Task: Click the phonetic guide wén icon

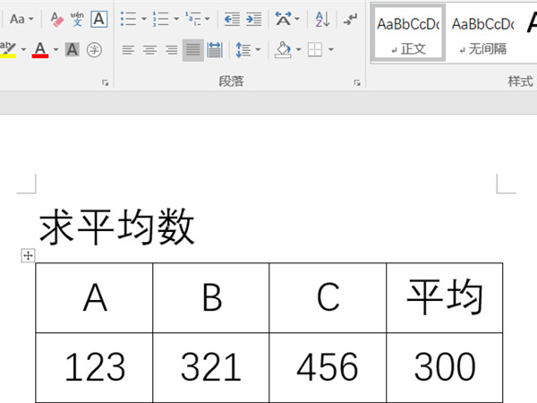Action: (77, 19)
